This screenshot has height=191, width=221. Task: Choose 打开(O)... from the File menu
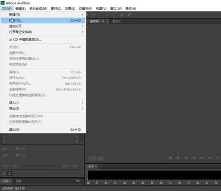click(x=43, y=20)
